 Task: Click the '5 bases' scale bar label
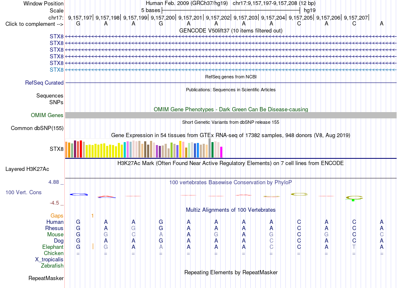[150, 10]
